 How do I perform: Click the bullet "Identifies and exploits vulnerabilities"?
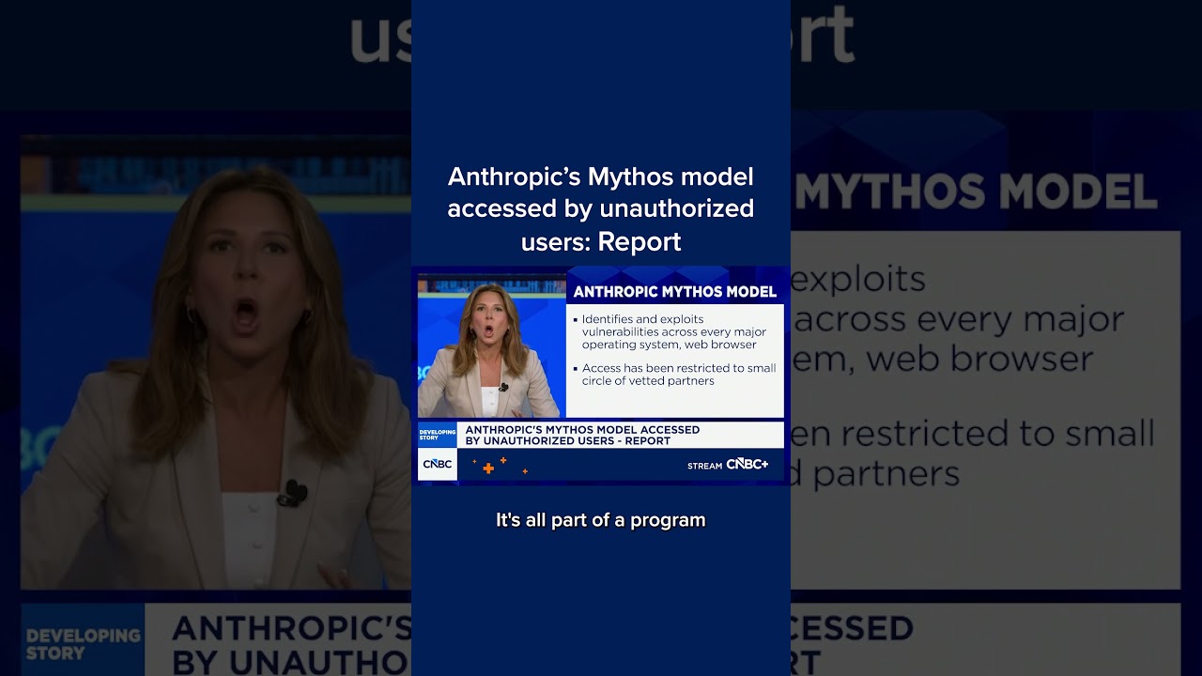(x=673, y=332)
